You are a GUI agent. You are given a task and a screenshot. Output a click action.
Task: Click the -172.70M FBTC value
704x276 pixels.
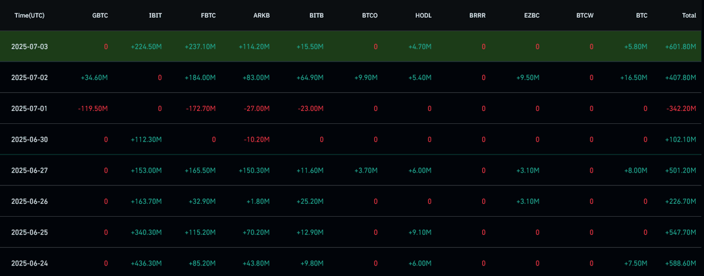click(x=201, y=109)
